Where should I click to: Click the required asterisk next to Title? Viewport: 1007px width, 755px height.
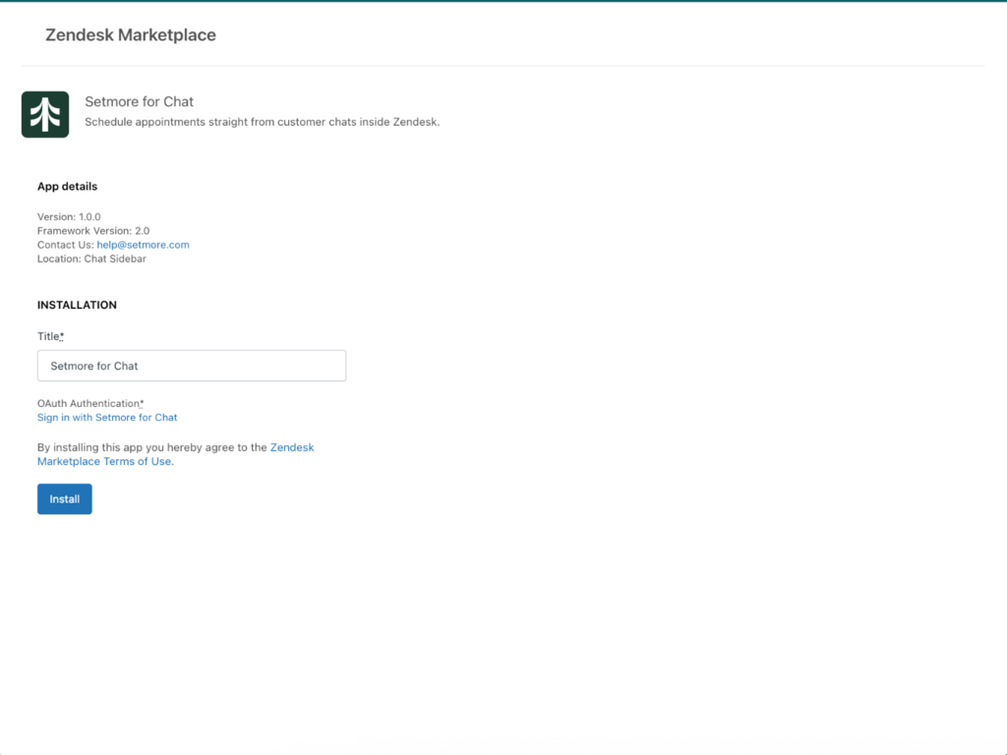coord(62,336)
